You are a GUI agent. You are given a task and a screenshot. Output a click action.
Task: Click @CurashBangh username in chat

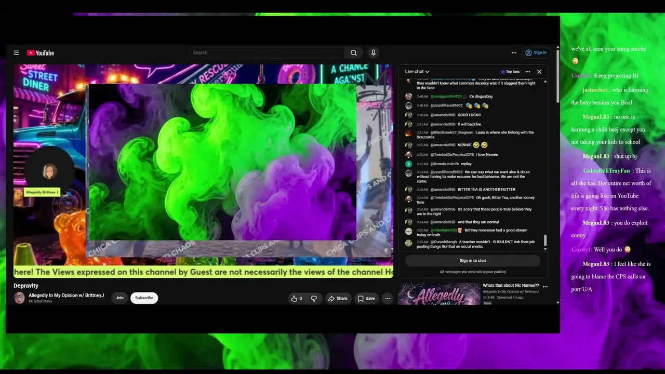[444, 242]
